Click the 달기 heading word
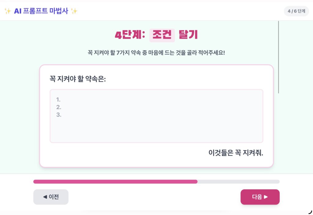The image size is (313, 215). pos(188,35)
